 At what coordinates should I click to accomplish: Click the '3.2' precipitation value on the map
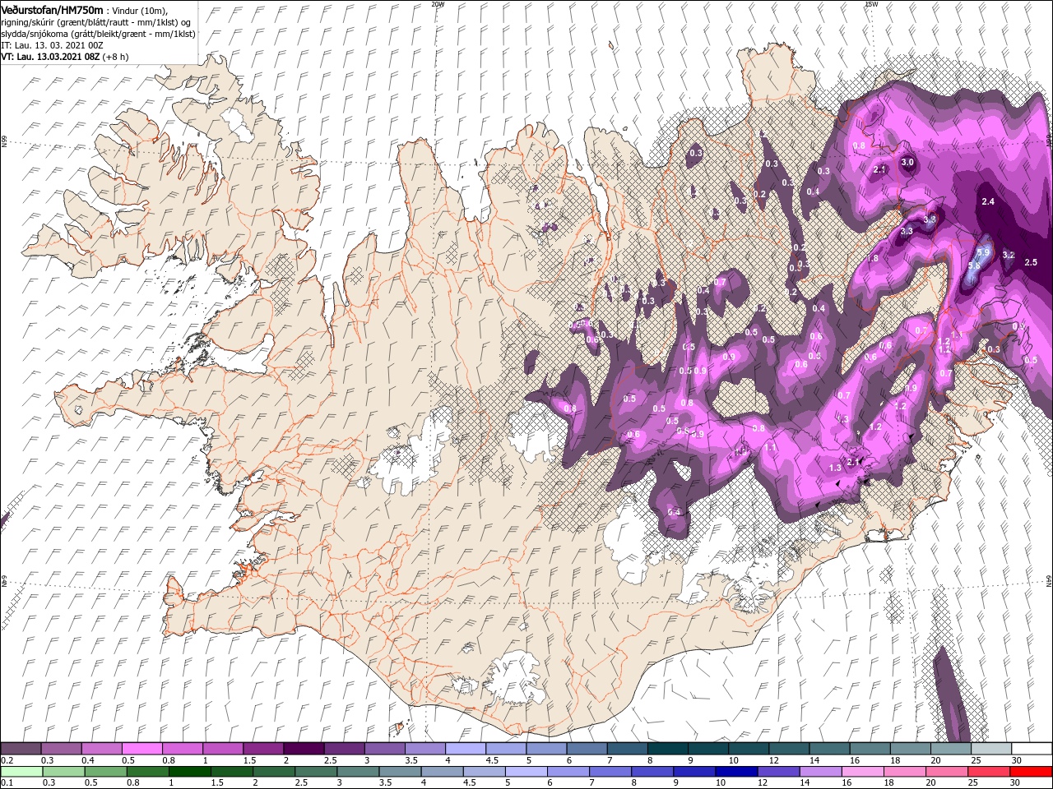coord(1009,255)
